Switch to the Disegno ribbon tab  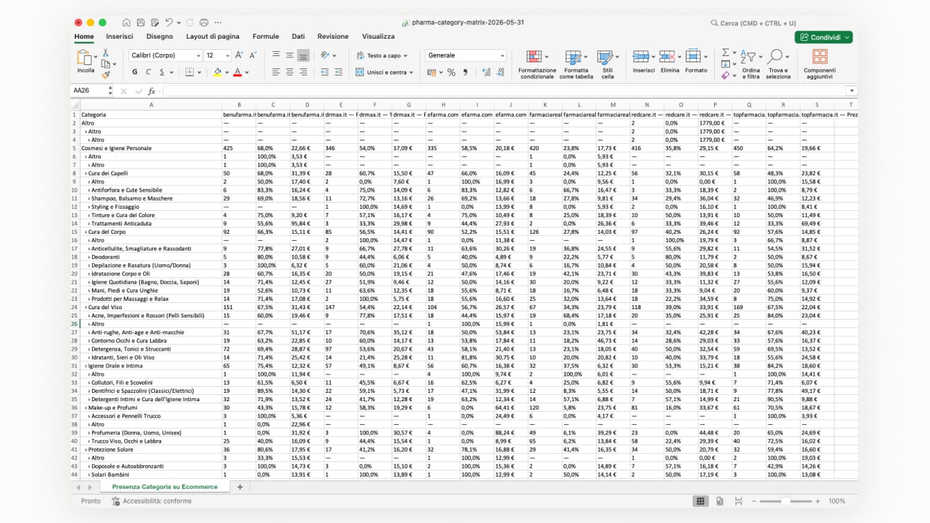pos(160,37)
